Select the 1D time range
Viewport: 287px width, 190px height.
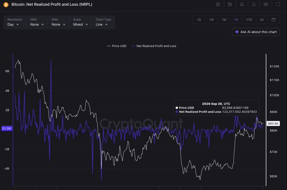(199, 20)
